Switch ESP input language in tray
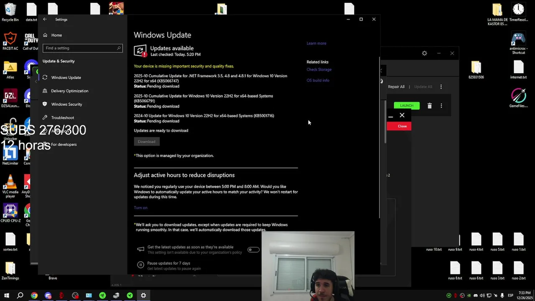Screen dimensions: 535x301 click(510, 296)
